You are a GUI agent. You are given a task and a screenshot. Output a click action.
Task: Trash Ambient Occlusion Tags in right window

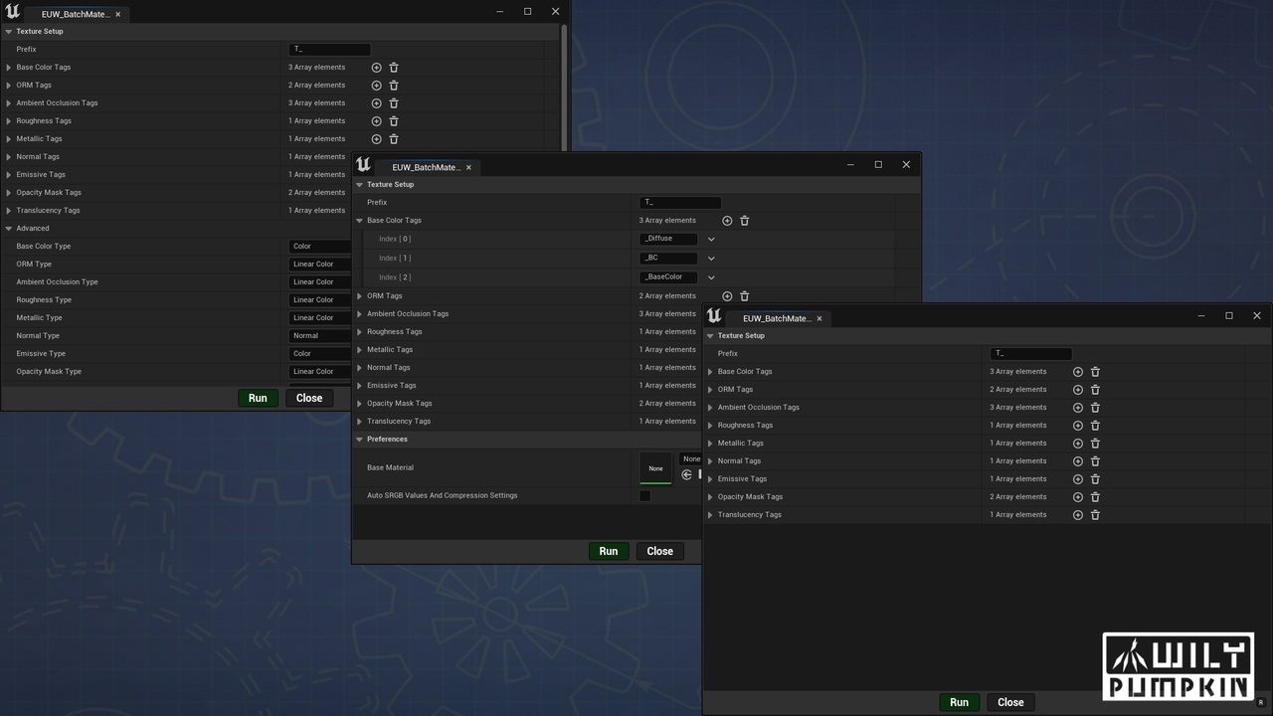pos(1096,408)
